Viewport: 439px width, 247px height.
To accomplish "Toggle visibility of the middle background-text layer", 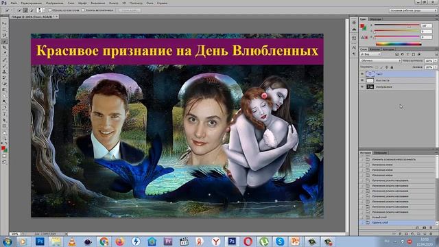I will (x=362, y=80).
